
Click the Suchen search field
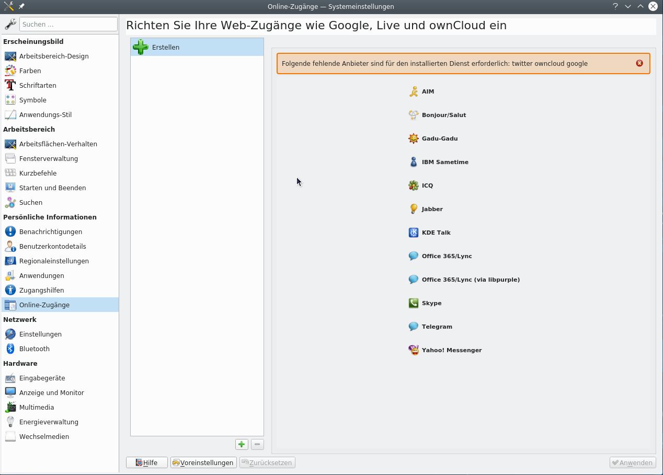68,24
